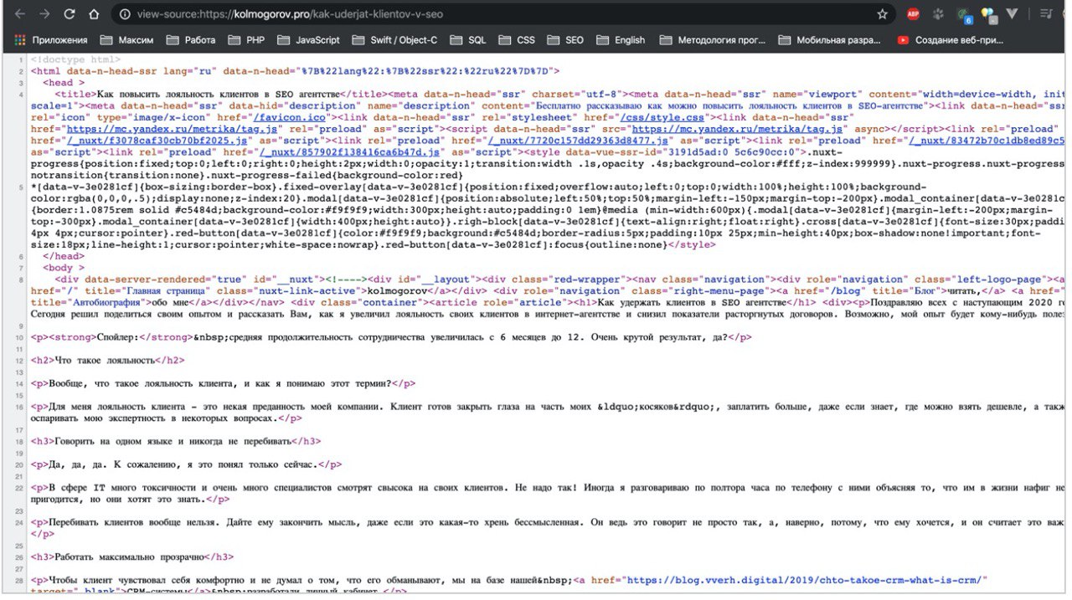
Task: Open the Работа bookmarks folder
Action: [191, 39]
